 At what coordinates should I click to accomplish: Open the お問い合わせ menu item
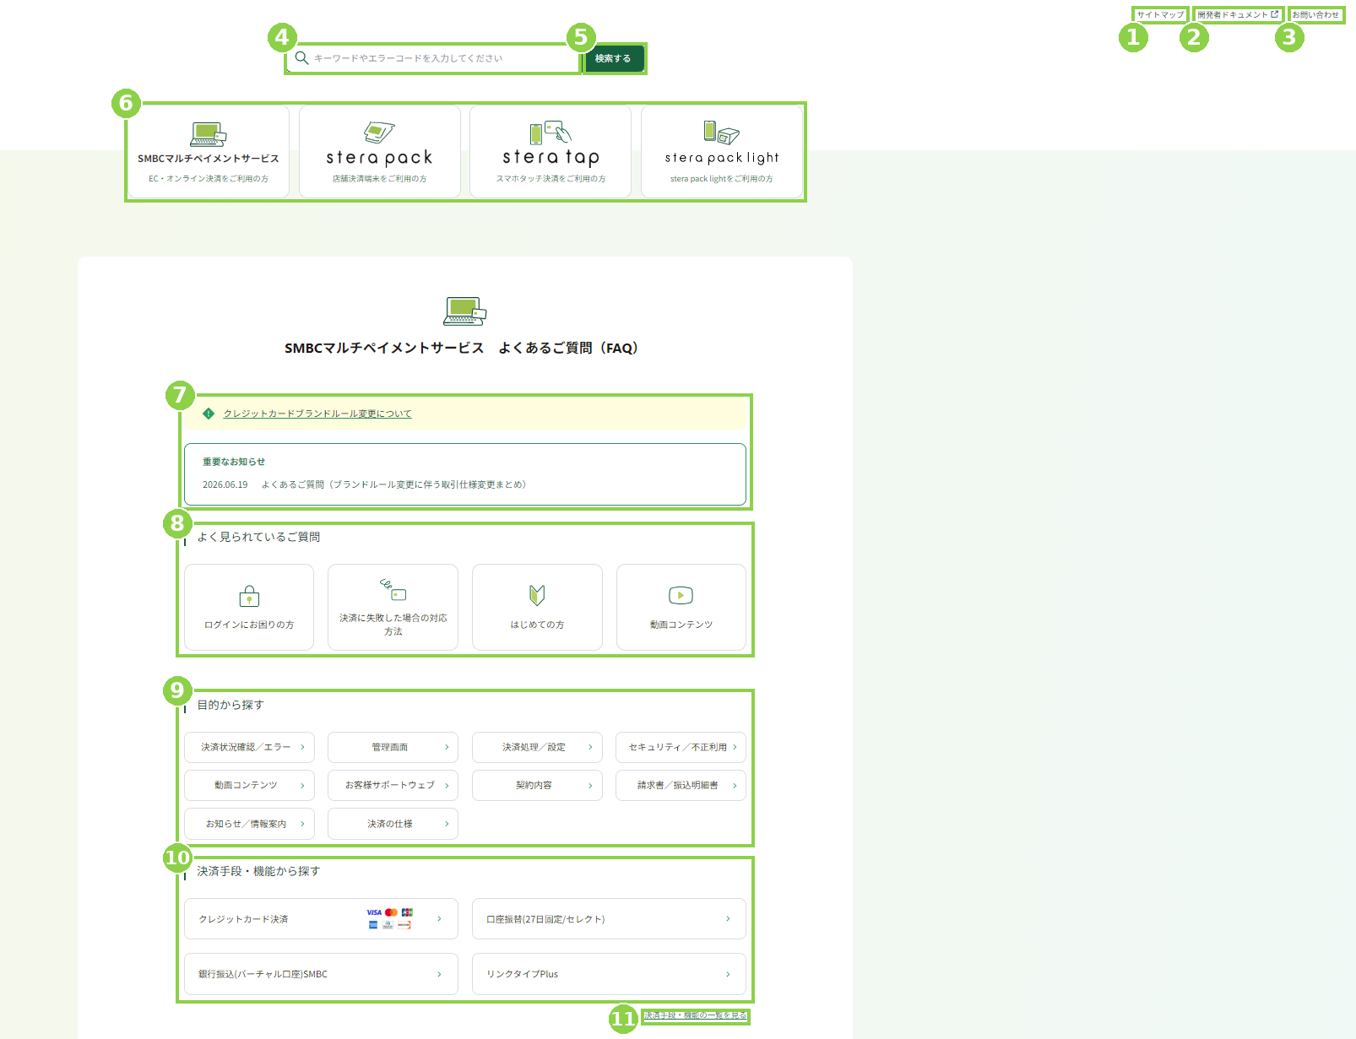(x=1315, y=14)
